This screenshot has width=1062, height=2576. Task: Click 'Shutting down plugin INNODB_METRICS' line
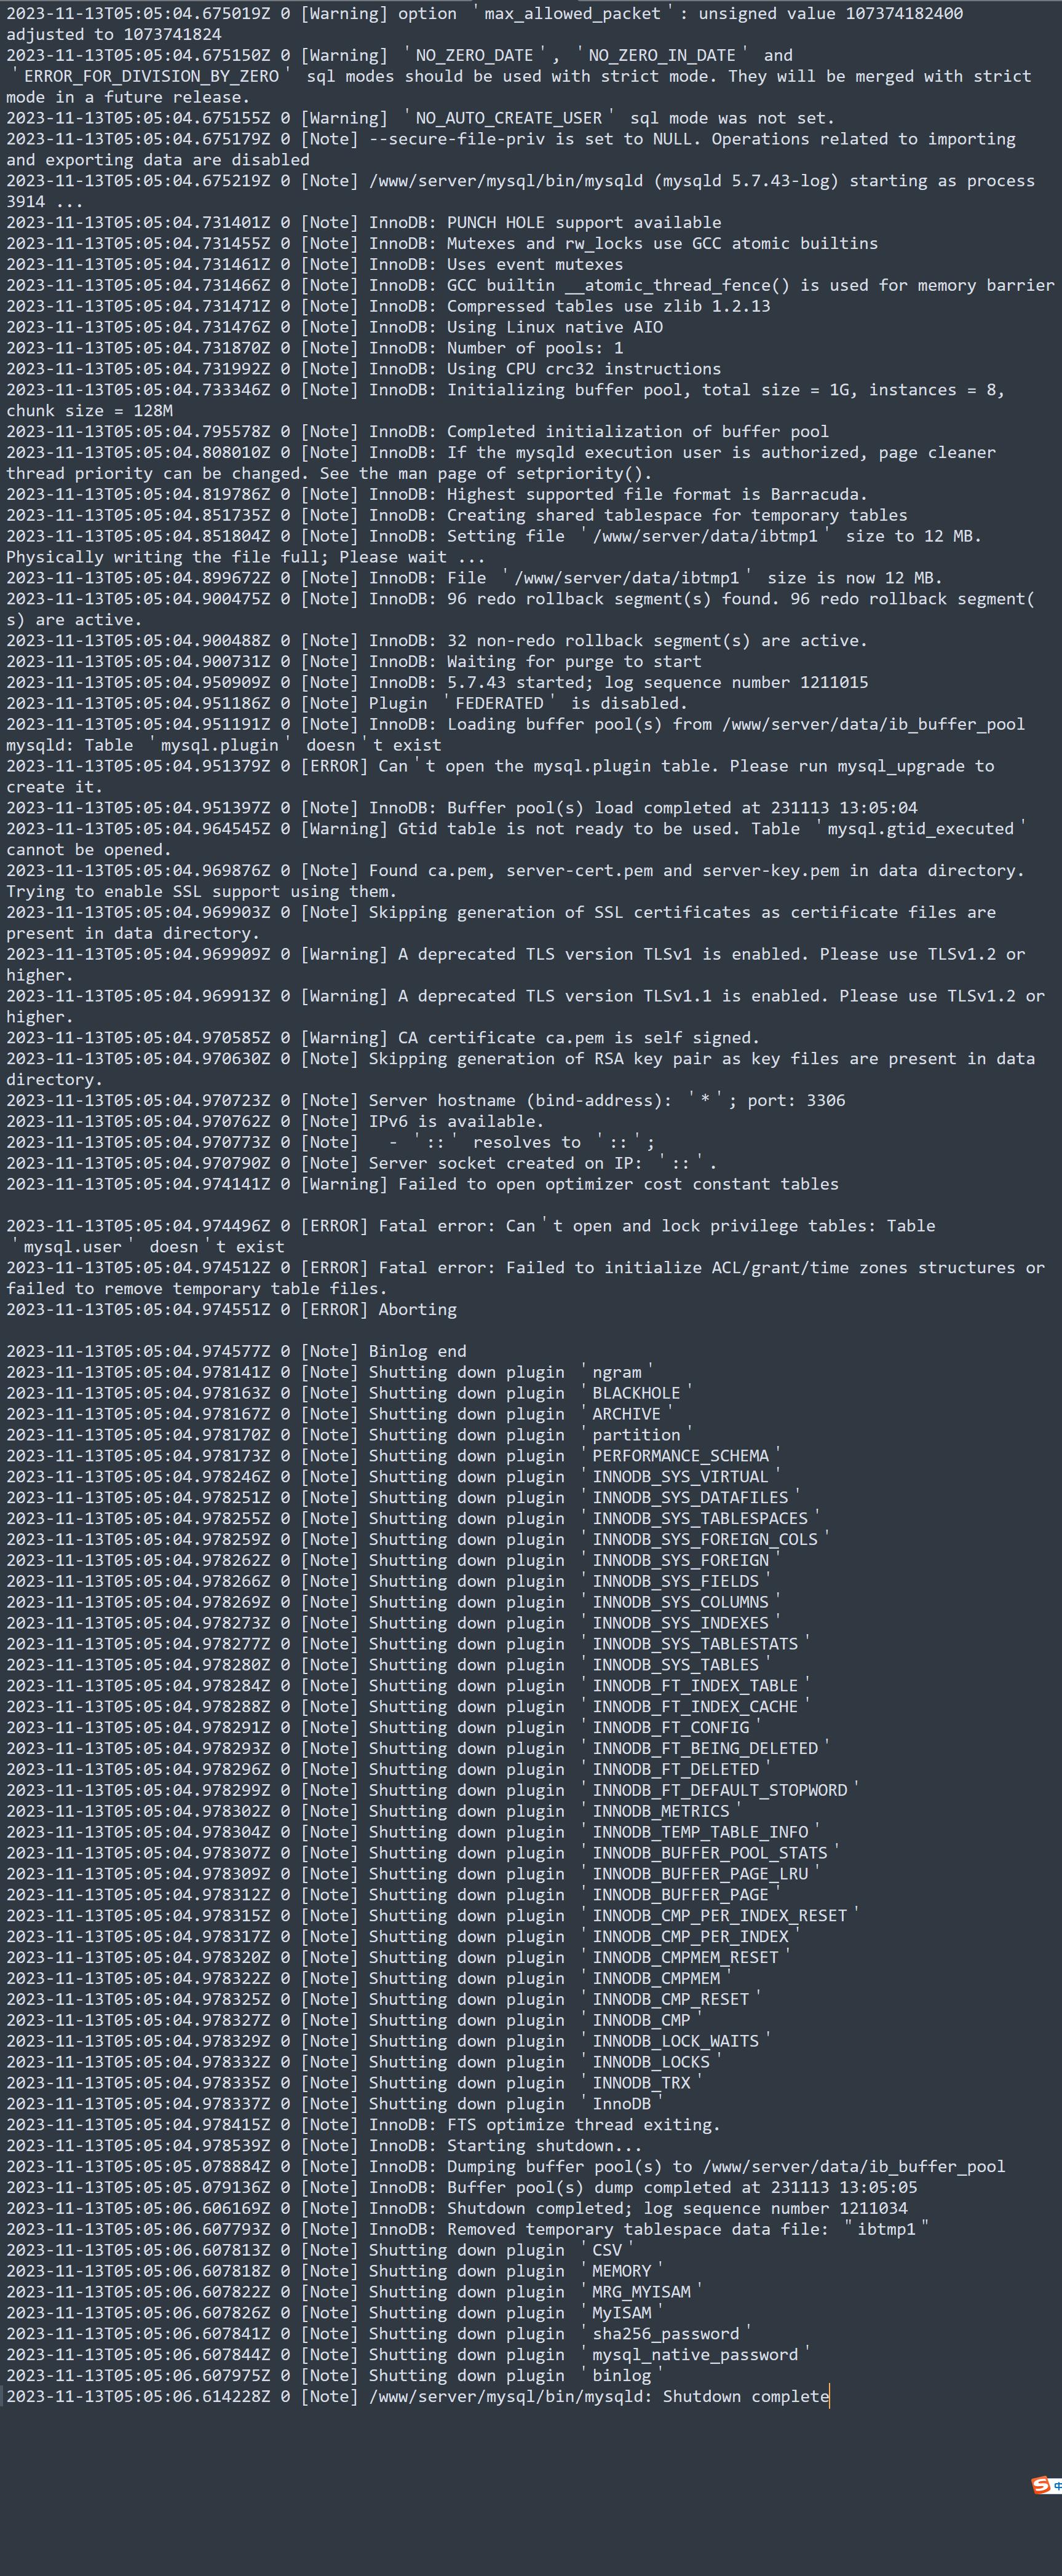(x=373, y=1811)
